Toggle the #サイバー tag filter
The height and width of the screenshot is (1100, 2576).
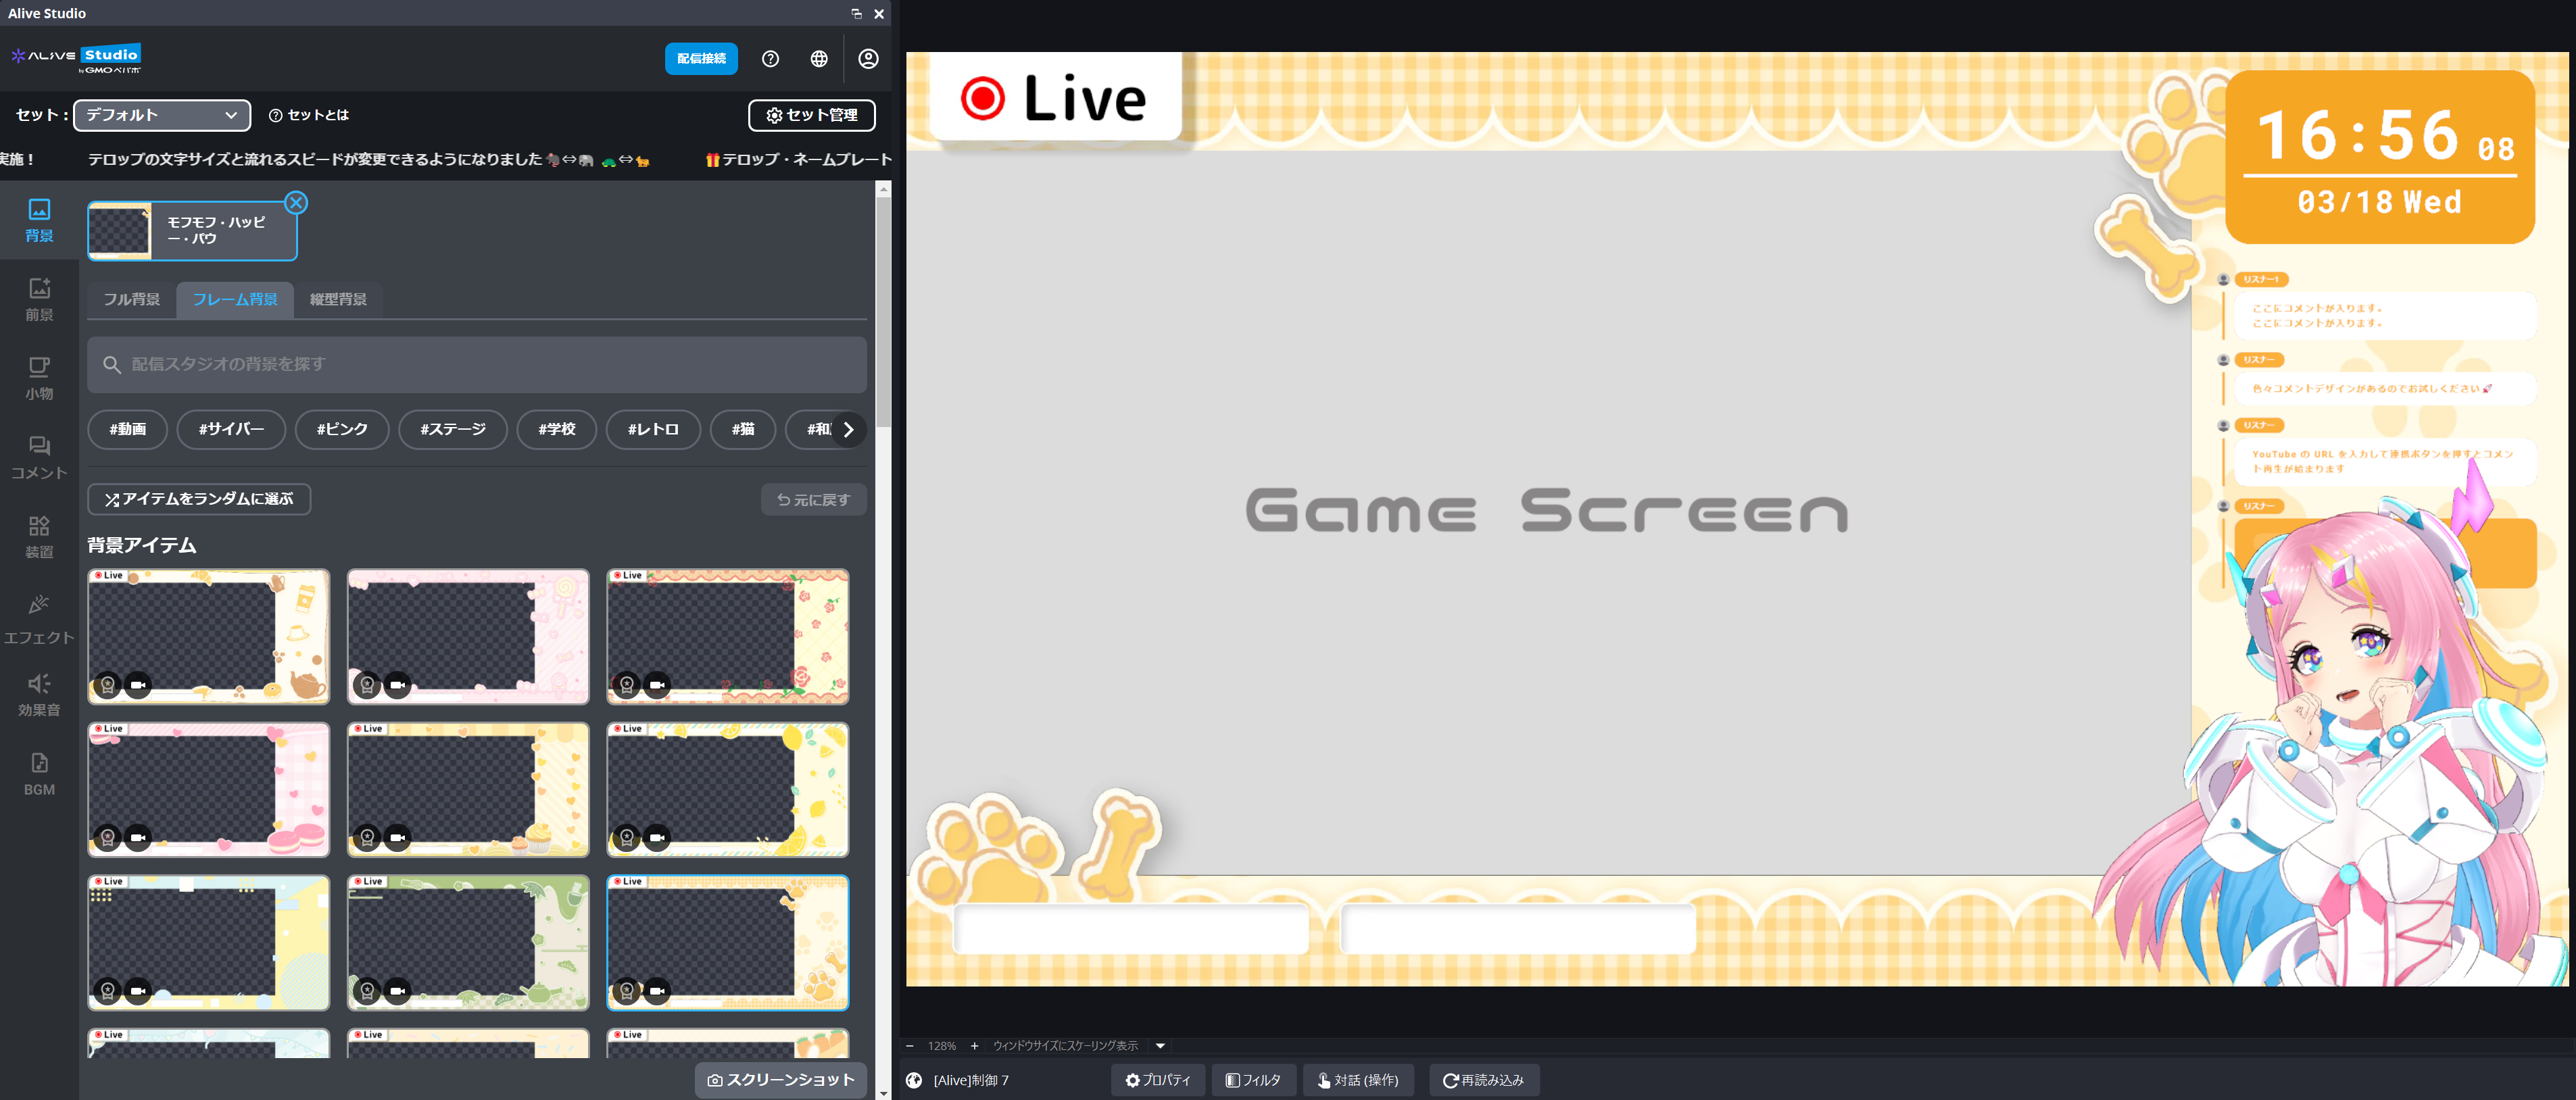point(231,429)
